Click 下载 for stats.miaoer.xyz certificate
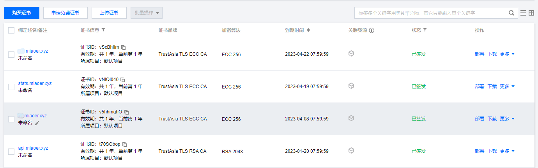The image size is (538, 168). click(492, 87)
